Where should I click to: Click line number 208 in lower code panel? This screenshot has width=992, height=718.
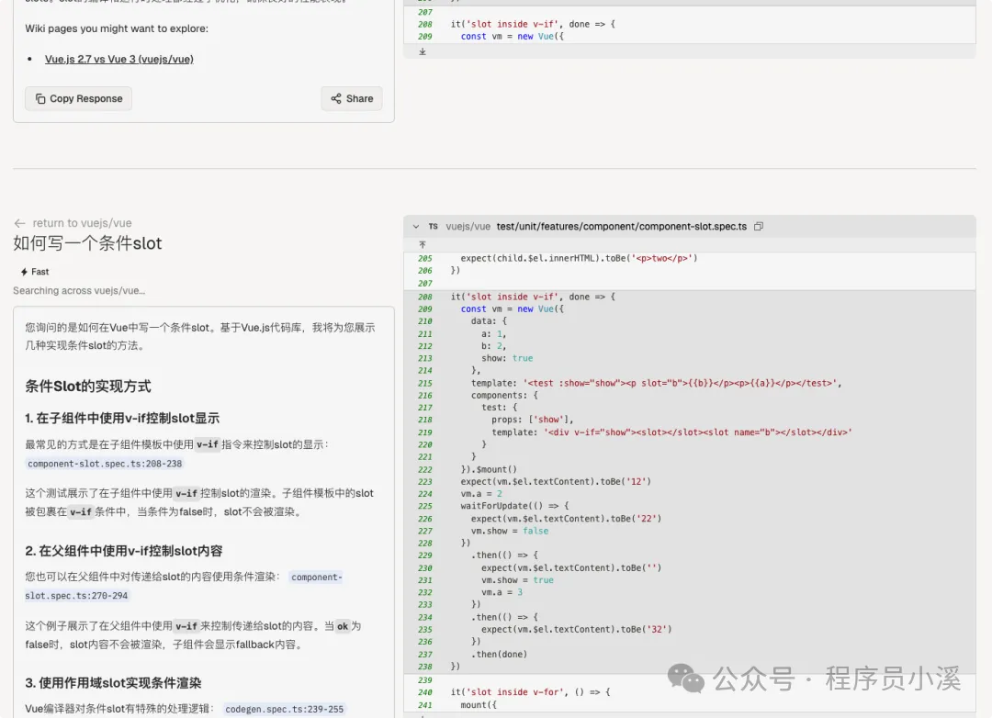(x=425, y=297)
